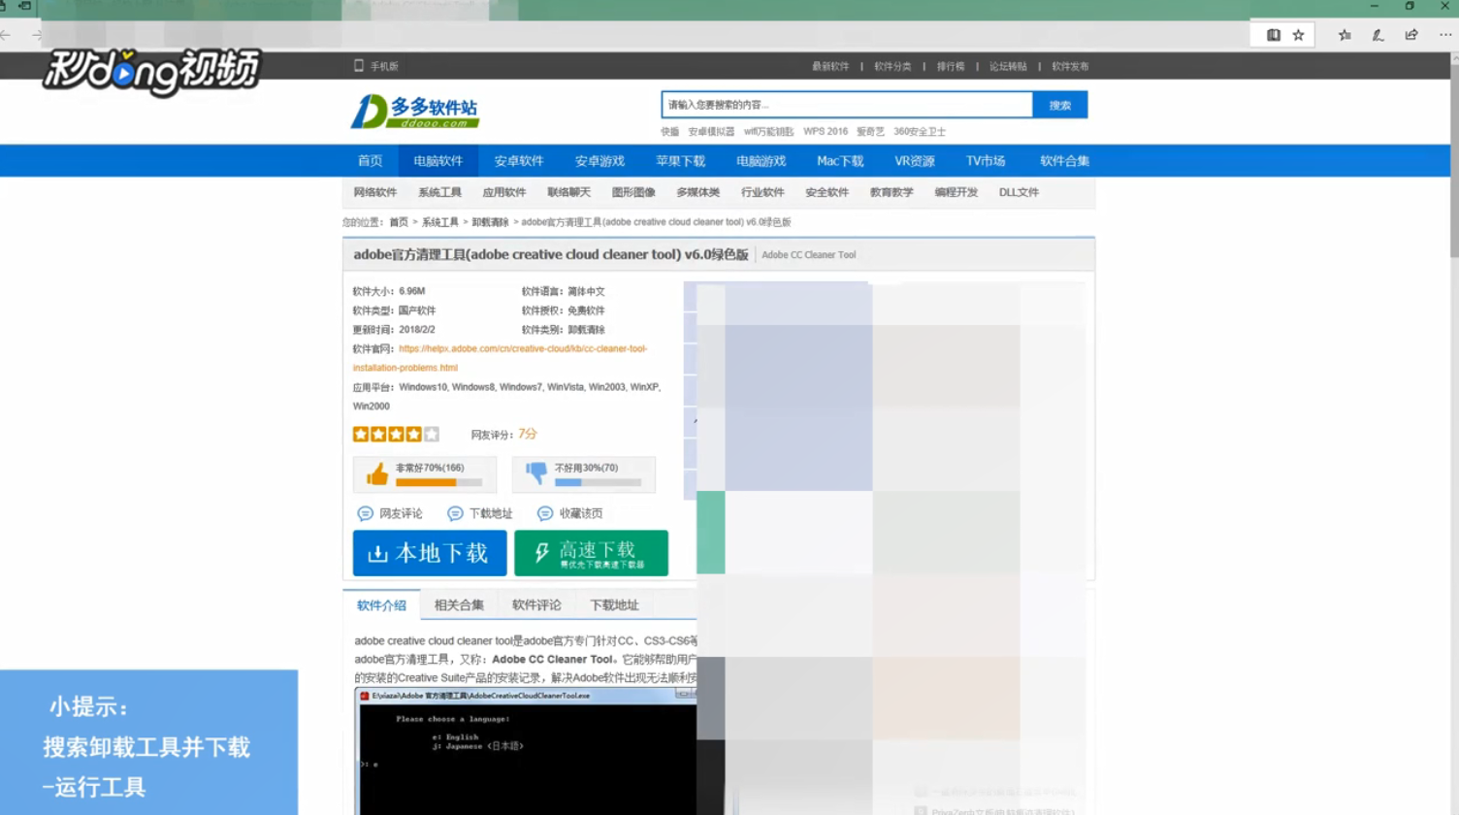Screen dimensions: 1459x815
Task: Switch to 软件介绍 tab
Action: pyautogui.click(x=381, y=605)
